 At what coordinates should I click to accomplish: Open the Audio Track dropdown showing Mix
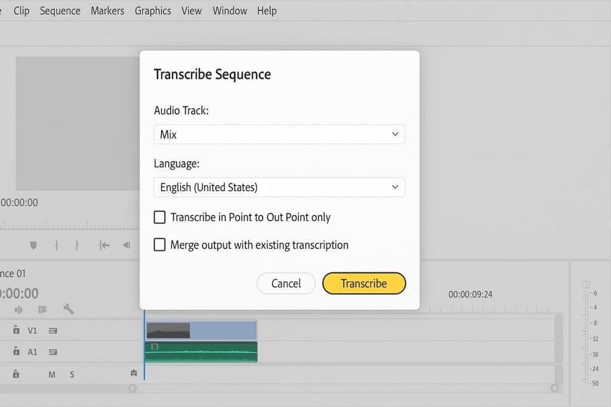tap(279, 135)
